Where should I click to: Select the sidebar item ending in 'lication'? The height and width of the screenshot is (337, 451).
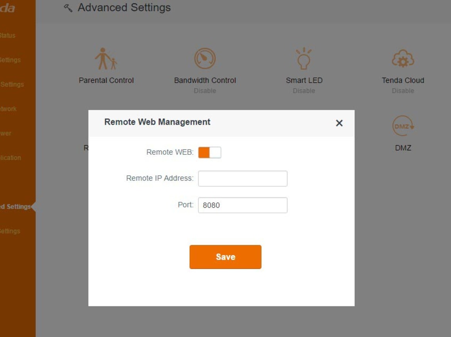pyautogui.click(x=11, y=158)
